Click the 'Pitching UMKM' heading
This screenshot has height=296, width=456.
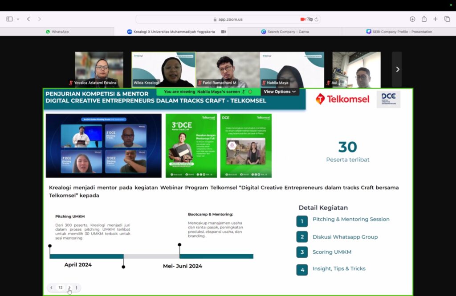[70, 216]
